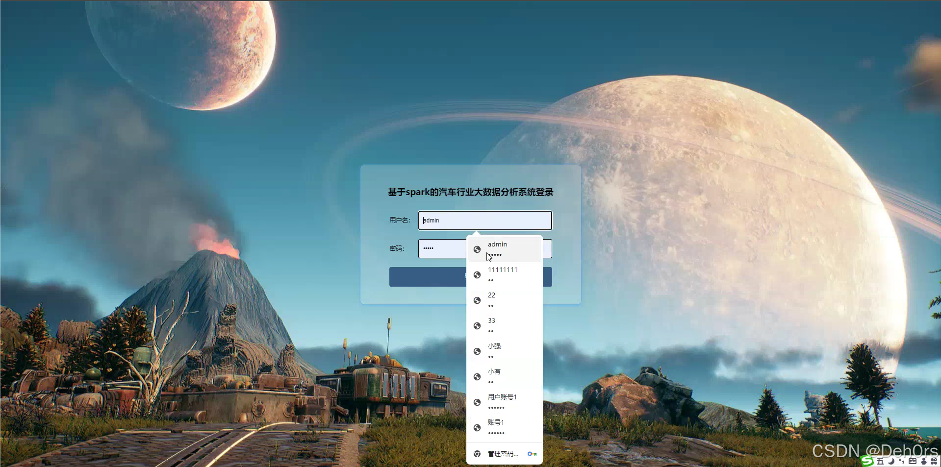The image size is (941, 467).
Task: Click the Chrome icon beside 管理密码
Action: (x=477, y=454)
